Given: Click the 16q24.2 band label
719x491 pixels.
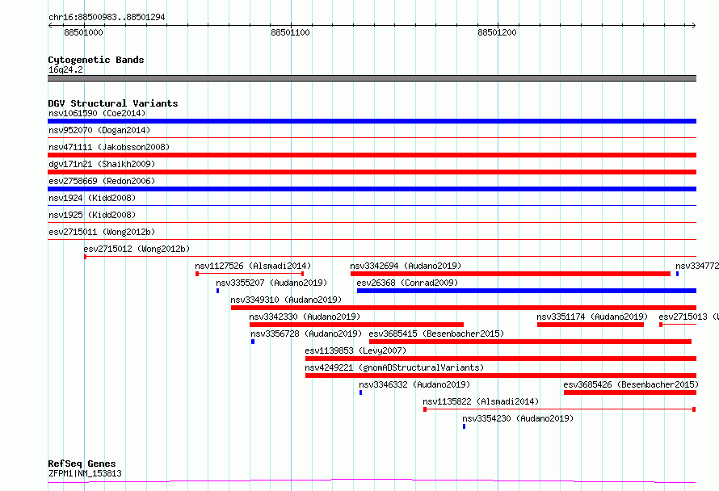Looking at the screenshot, I should pos(65,69).
